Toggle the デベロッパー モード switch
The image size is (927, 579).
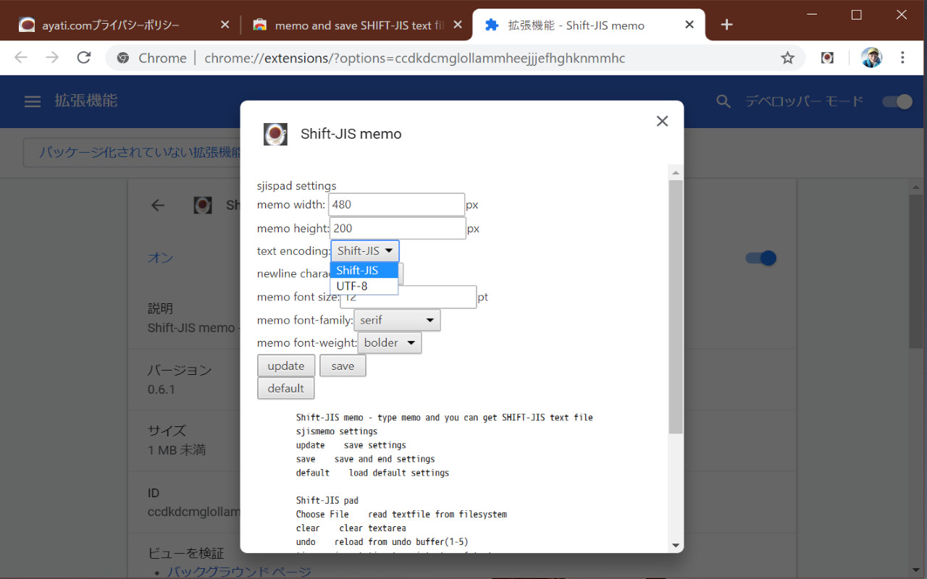tap(897, 101)
